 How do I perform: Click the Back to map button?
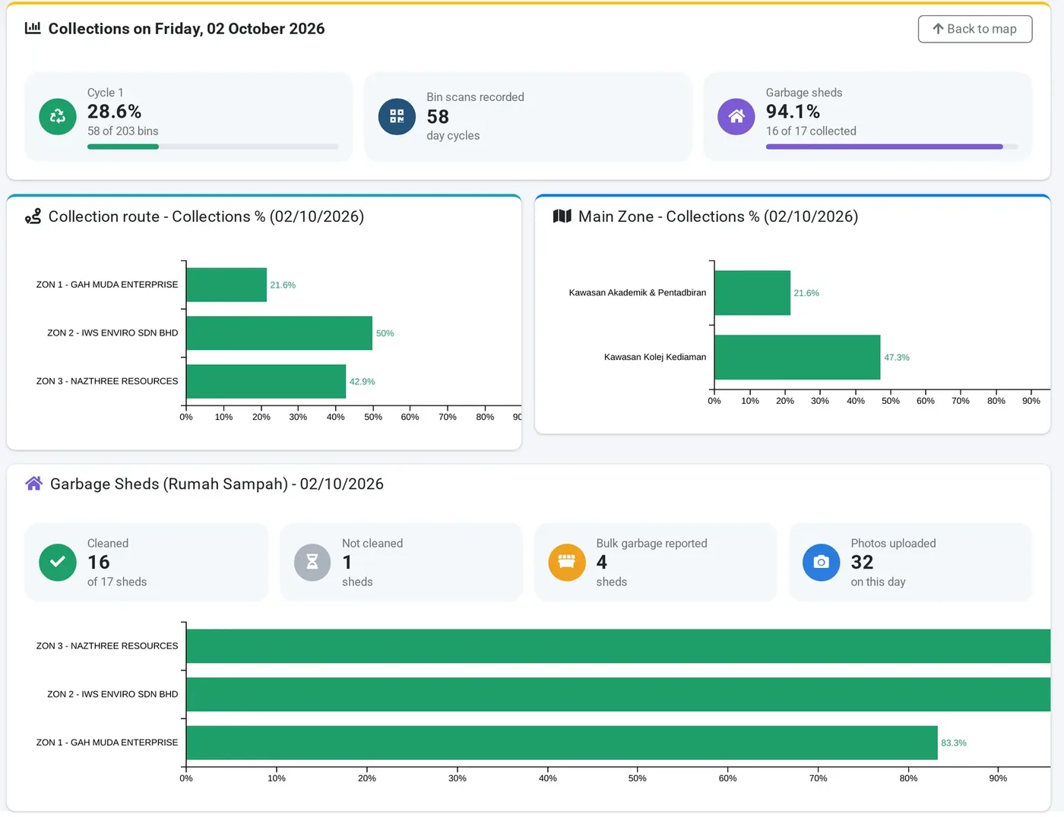coord(974,29)
